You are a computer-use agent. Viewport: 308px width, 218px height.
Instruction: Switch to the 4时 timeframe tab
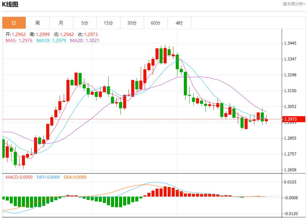[x=179, y=23]
